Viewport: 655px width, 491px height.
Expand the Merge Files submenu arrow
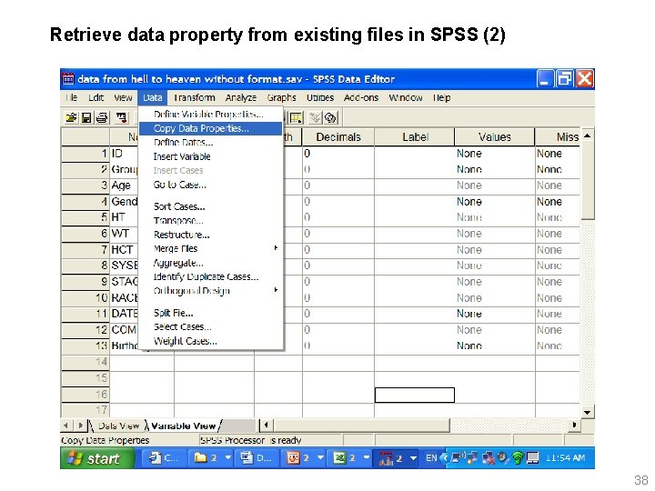point(276,248)
